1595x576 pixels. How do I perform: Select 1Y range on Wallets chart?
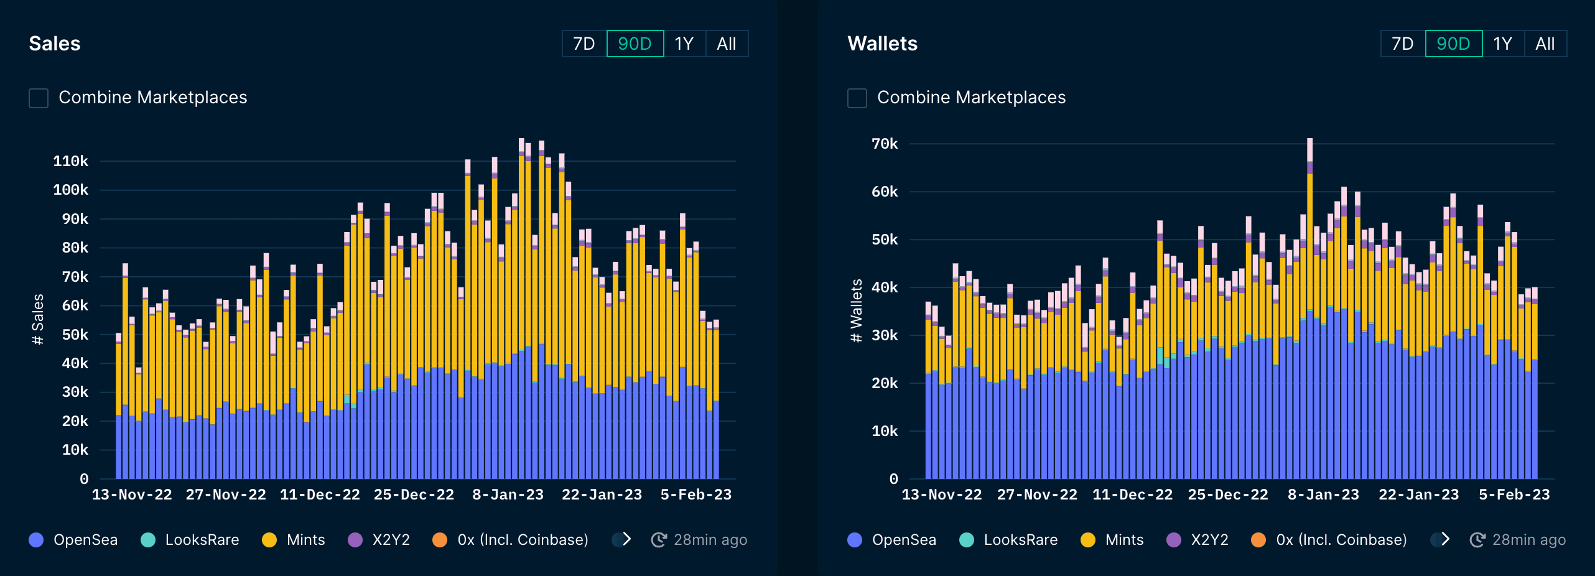[1503, 44]
